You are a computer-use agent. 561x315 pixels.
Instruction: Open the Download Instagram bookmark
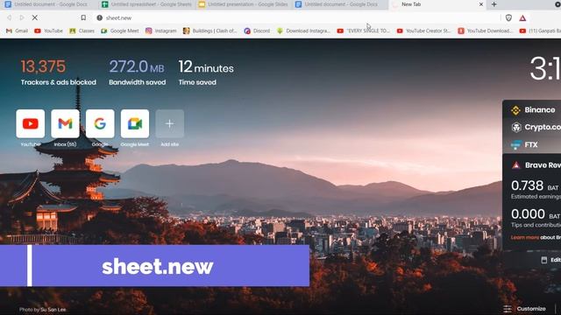coord(303,31)
